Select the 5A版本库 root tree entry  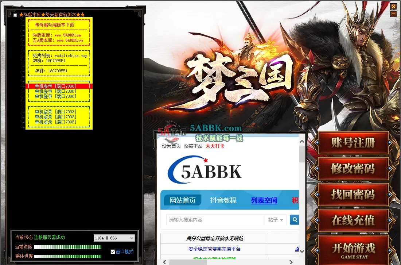52,15
